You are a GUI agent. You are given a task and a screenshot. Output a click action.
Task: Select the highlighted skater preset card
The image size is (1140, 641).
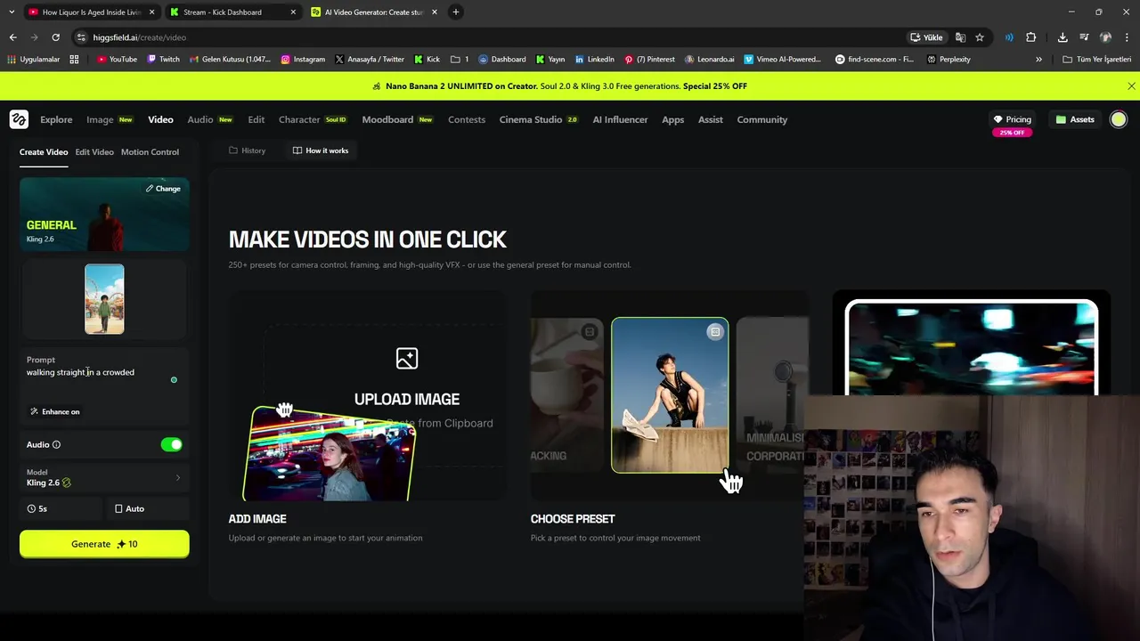click(x=670, y=395)
